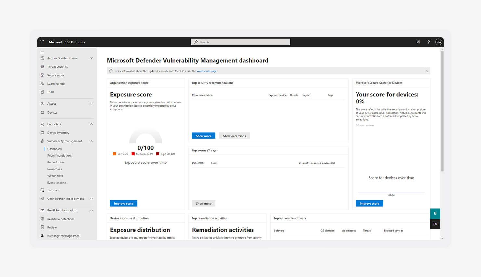Click the Configuration management icon
481x277 pixels.
coord(42,199)
